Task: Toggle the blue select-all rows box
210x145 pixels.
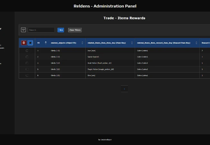Action: tap(30, 43)
